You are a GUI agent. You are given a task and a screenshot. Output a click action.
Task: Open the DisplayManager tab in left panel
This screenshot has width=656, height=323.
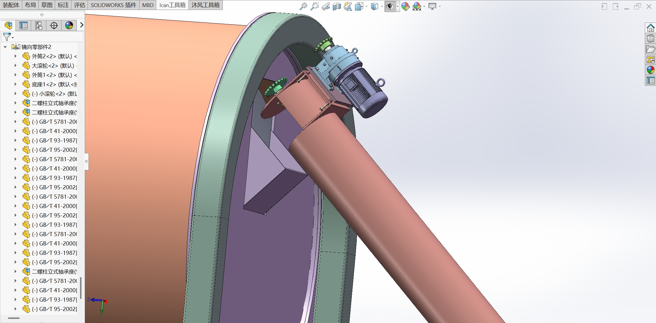[x=69, y=25]
